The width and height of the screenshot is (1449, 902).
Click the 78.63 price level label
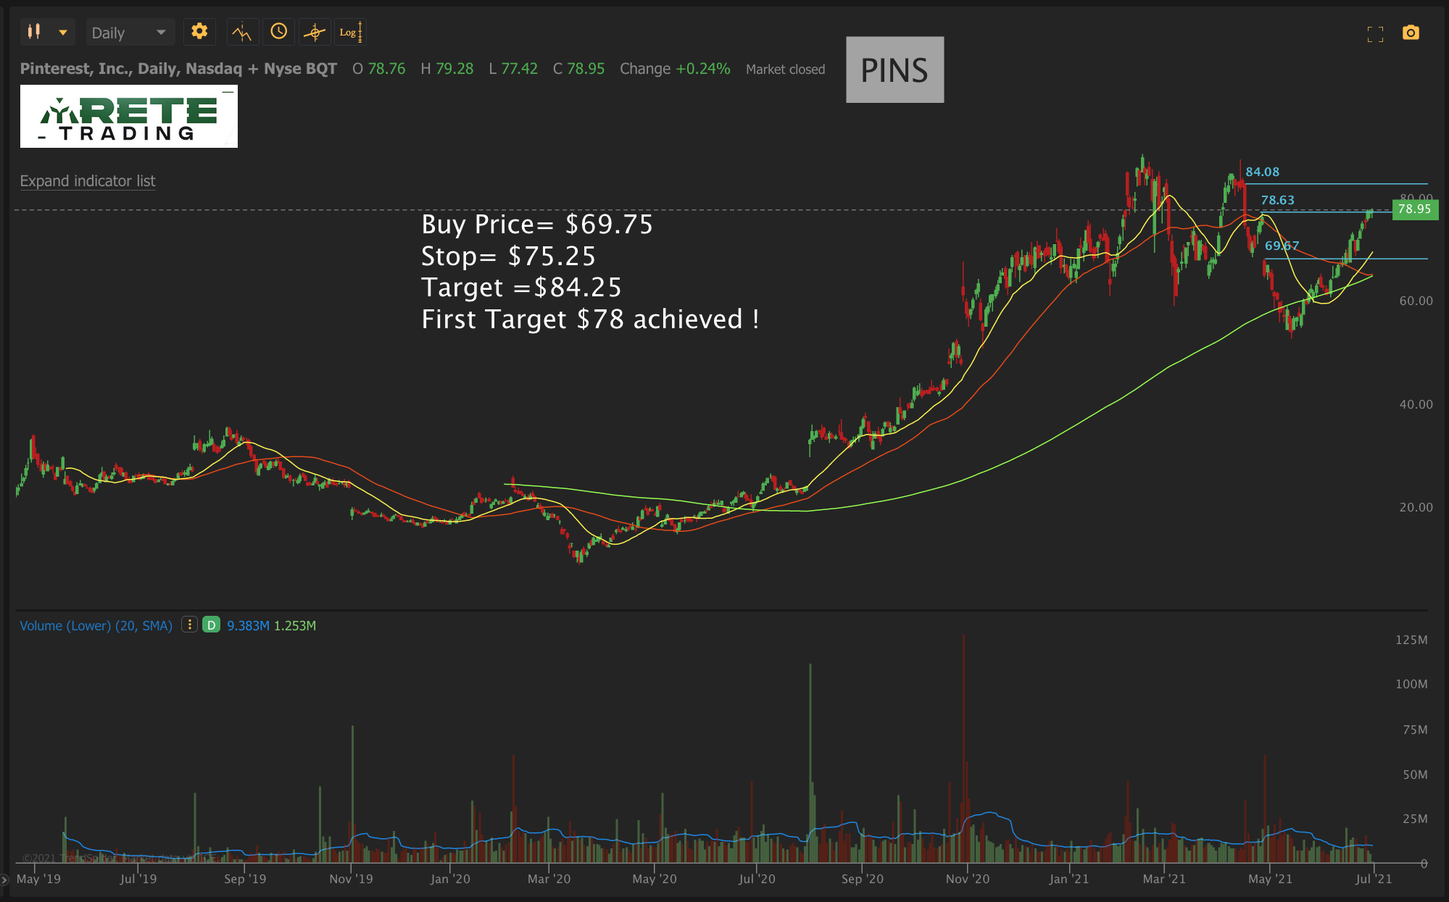pos(1277,201)
